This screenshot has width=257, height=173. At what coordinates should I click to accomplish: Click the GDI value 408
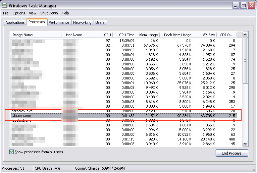pos(232,139)
